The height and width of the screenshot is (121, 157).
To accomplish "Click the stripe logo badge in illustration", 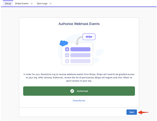I will [x=89, y=37].
